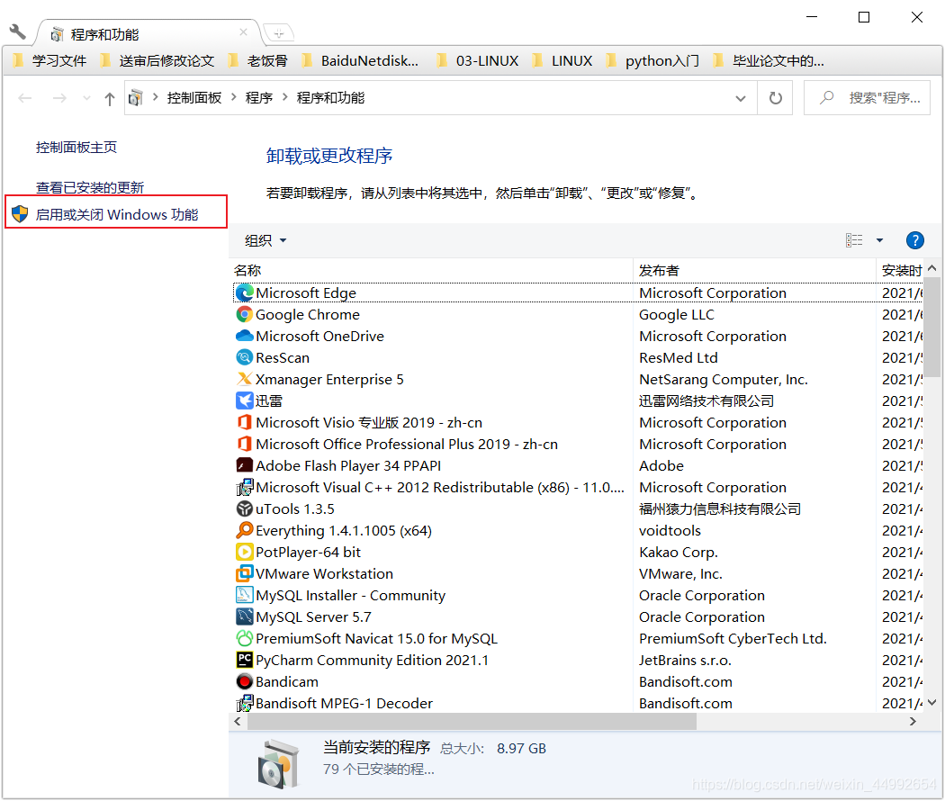Screen dimensions: 945x801
Task: Open the recent locations dropdown arrow
Action: [86, 98]
